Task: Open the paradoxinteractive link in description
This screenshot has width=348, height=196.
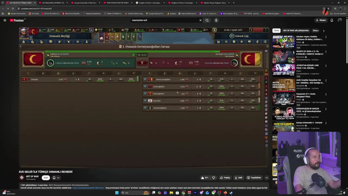Action: pos(88,188)
